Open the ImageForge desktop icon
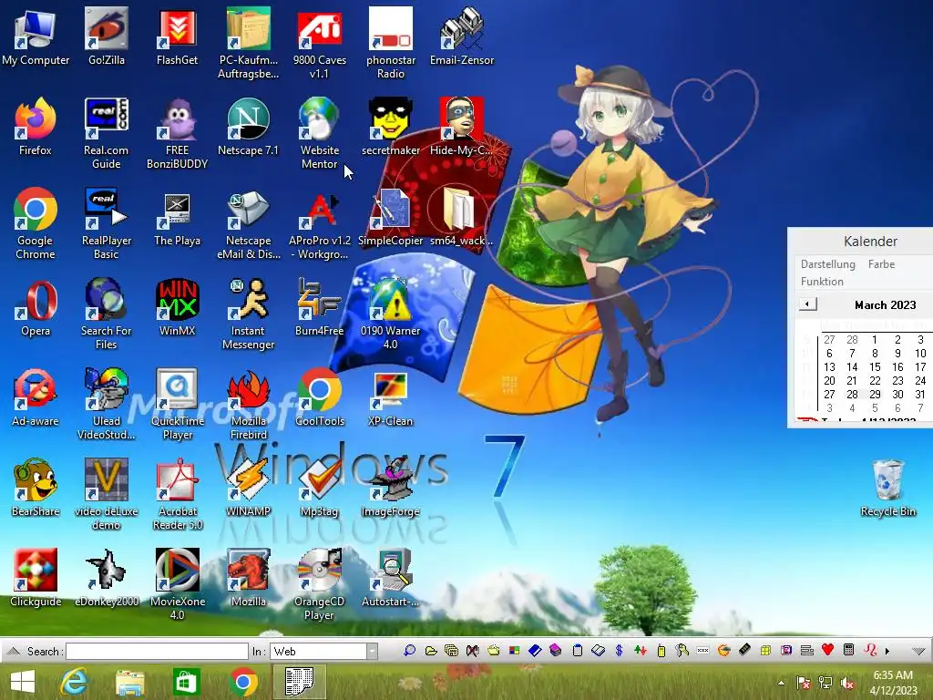Screen dimensions: 933x700 [x=390, y=489]
